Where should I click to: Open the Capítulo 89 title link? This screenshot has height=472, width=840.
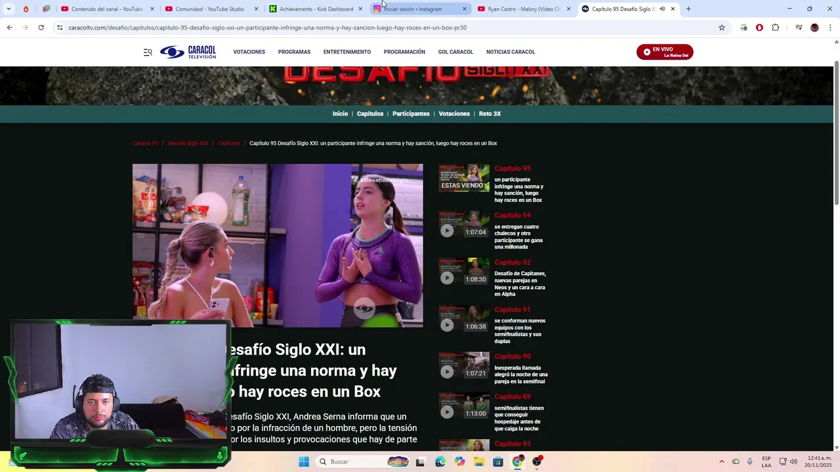[513, 397]
